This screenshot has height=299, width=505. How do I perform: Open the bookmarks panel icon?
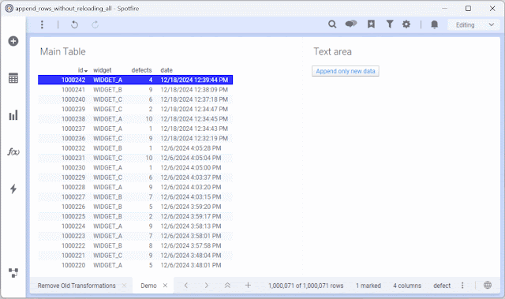pyautogui.click(x=371, y=24)
